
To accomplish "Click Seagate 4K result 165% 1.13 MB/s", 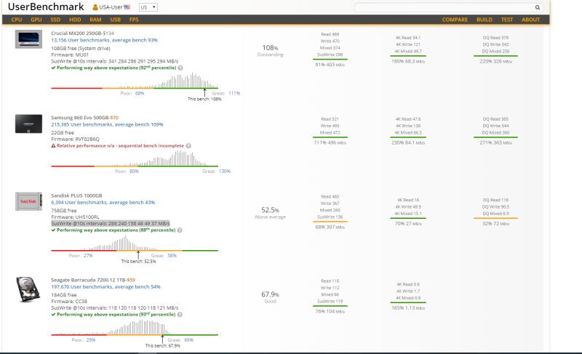I will point(408,308).
